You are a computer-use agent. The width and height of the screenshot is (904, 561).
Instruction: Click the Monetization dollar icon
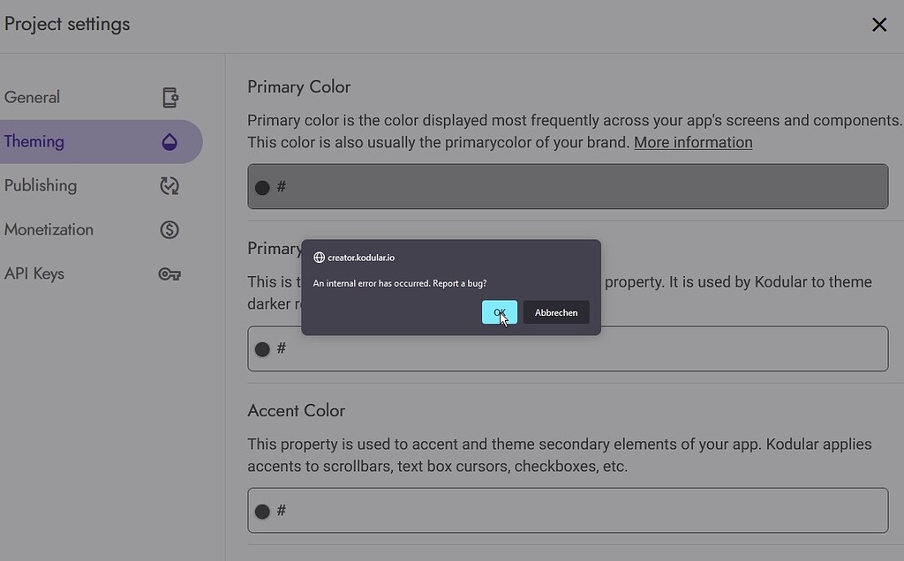pyautogui.click(x=169, y=230)
